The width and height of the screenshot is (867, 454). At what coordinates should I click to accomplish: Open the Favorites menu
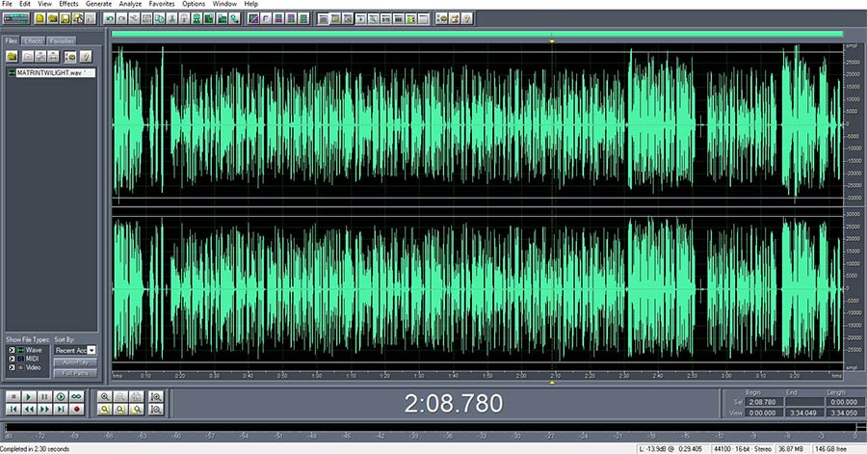[162, 4]
